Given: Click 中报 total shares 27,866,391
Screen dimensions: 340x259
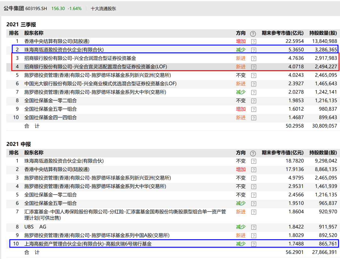Looking at the screenshot, I should 325,252.
